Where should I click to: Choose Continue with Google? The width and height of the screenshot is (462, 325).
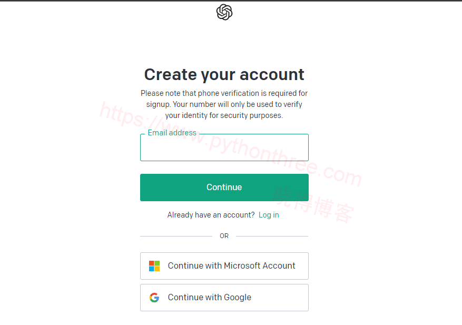pos(224,298)
